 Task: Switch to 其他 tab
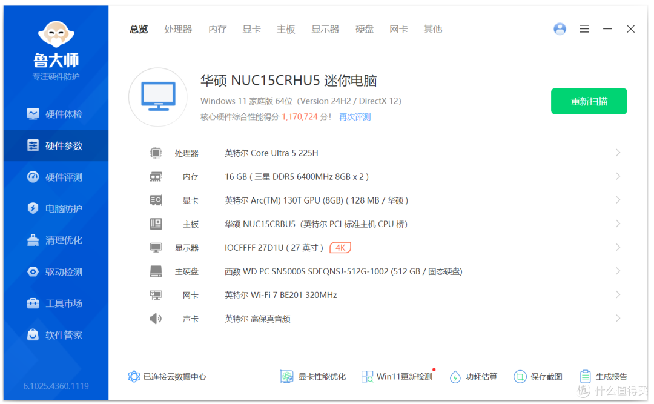point(433,29)
